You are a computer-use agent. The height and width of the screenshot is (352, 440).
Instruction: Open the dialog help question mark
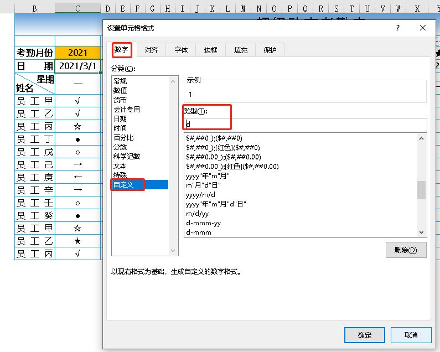[x=397, y=28]
